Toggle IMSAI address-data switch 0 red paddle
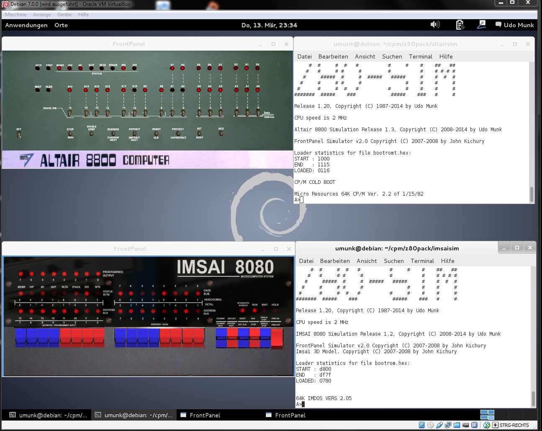Image resolution: width=542 pixels, height=431 pixels. click(199, 338)
